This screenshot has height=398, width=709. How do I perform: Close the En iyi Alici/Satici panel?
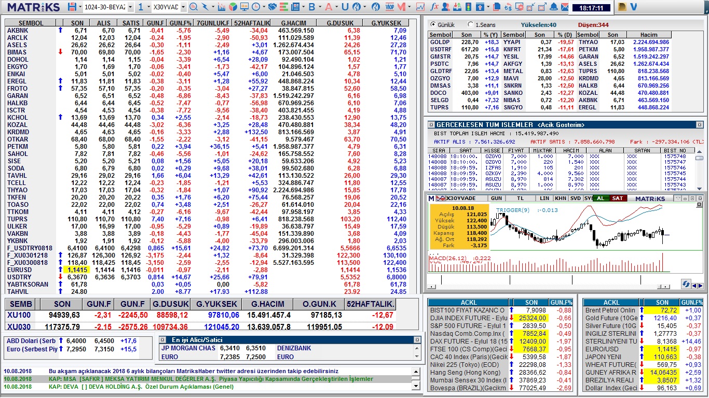(417, 339)
